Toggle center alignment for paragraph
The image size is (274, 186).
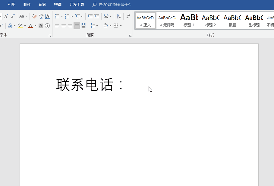pos(64,26)
